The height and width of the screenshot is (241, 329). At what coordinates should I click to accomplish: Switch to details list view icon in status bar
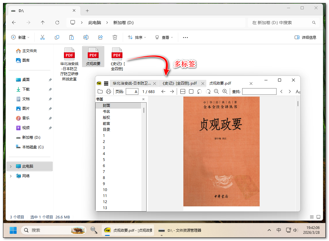[x=312, y=217]
